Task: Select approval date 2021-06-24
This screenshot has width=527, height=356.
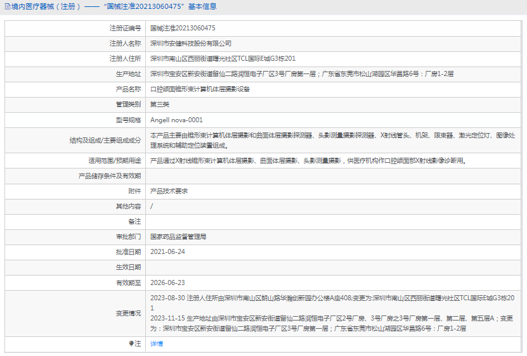Action: (x=167, y=252)
